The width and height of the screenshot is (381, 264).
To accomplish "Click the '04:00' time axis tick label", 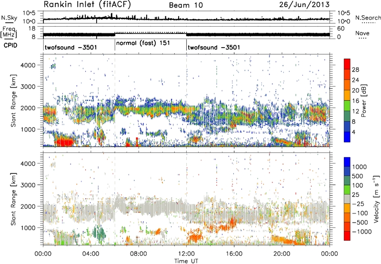I will [x=90, y=254].
